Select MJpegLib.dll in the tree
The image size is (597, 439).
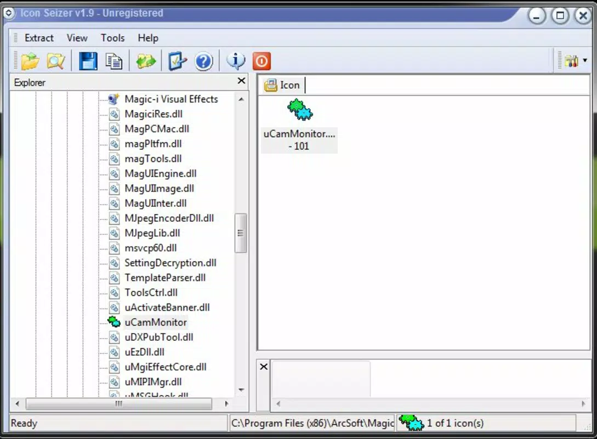point(152,233)
